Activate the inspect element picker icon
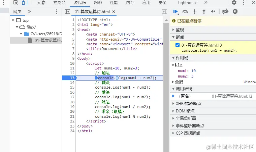This screenshot has height=152, width=256. [16, 3]
